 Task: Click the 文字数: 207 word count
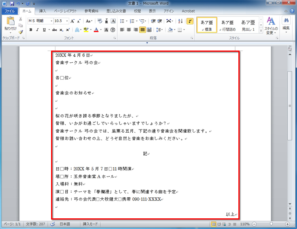point(36,224)
